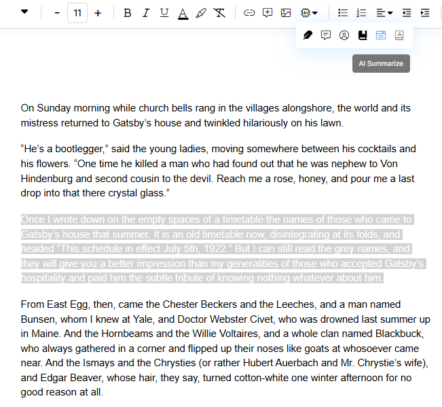Insert an image
Image resolution: width=442 pixels, height=407 pixels.
(286, 13)
